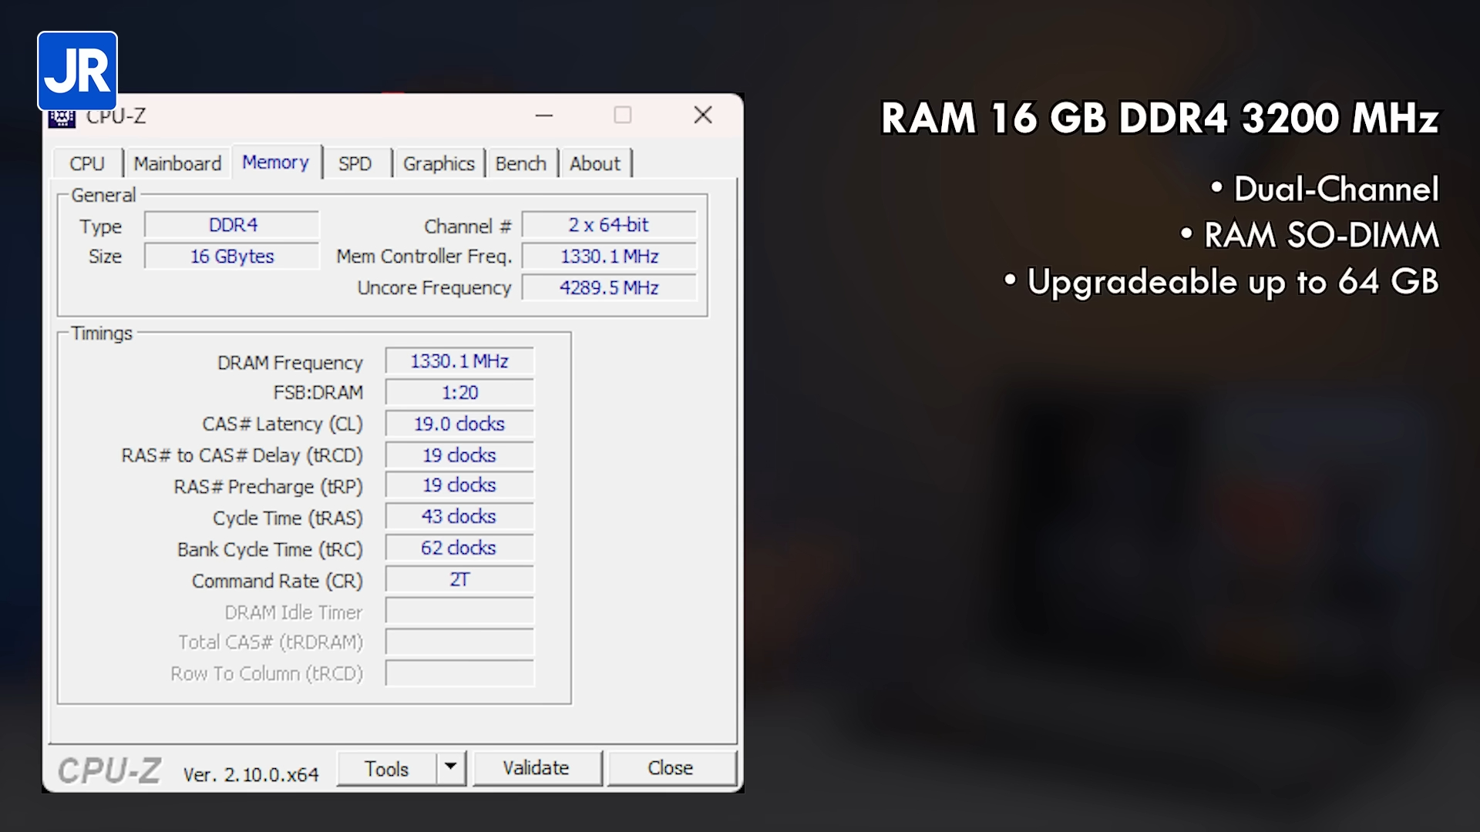1480x832 pixels.
Task: Open the Mainboard tab
Action: 177,163
